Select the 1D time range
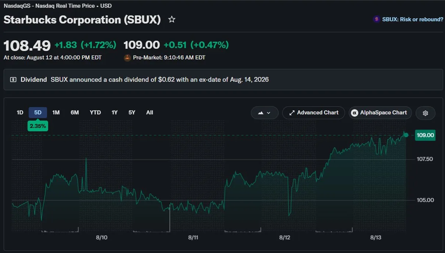Image resolution: width=445 pixels, height=253 pixels. tap(20, 113)
